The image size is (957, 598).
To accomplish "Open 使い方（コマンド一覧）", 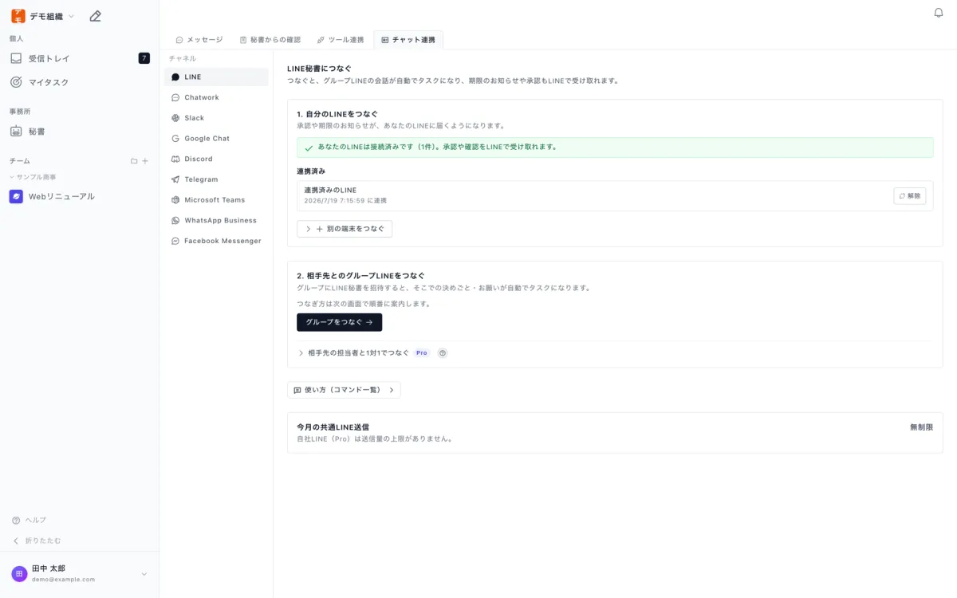I will point(344,390).
